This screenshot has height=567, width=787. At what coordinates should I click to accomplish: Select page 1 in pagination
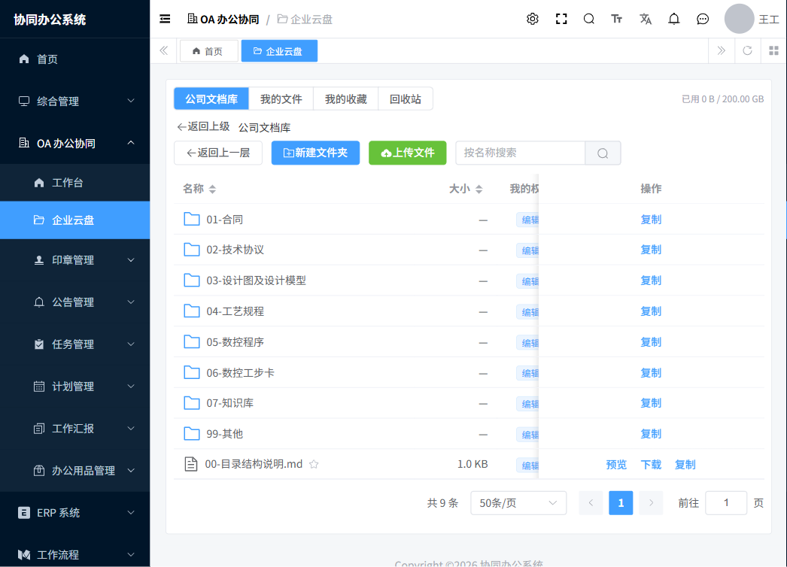621,503
